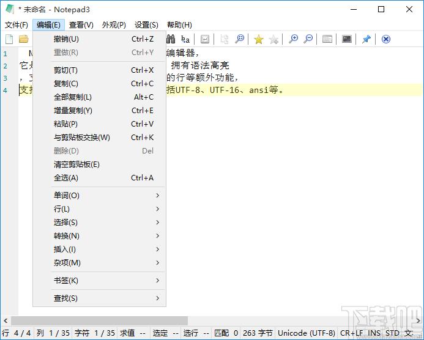
Task: Zoom out with the minus magnifier icon
Action: [308, 39]
